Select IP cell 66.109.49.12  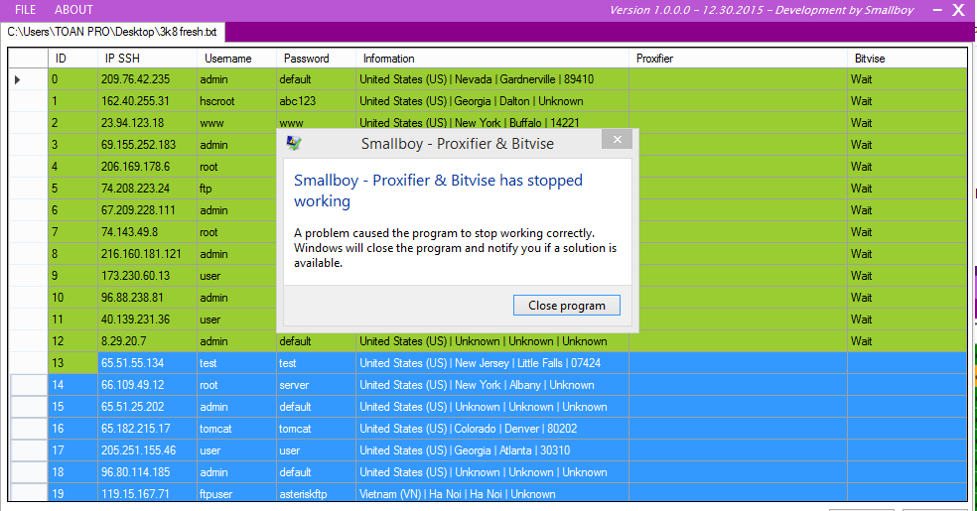[147, 385]
